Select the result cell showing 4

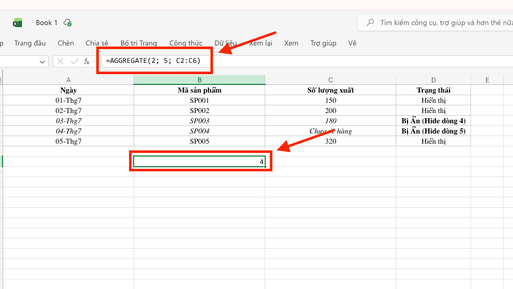(200, 162)
